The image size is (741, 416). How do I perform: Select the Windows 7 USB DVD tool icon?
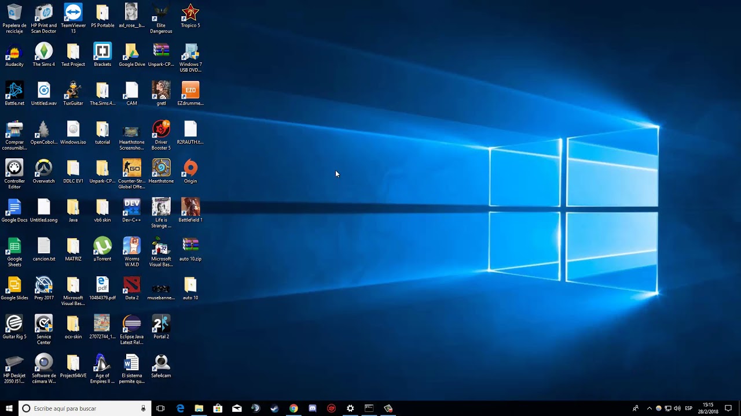pyautogui.click(x=190, y=58)
